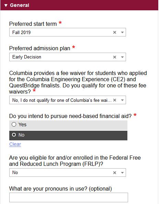This screenshot has width=160, height=204.
Task: Click the Early Decision combo box text
Action: click(x=27, y=57)
